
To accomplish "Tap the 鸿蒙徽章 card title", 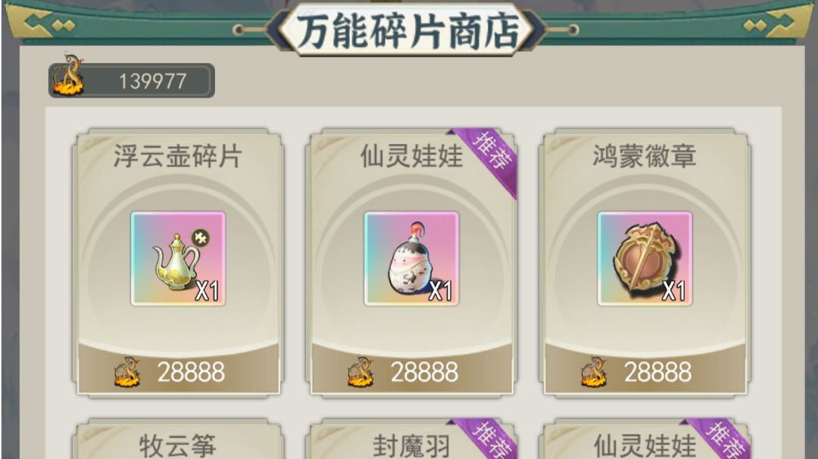I will click(645, 156).
